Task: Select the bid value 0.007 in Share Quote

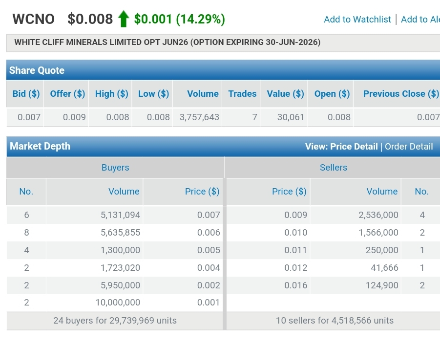Action: (x=29, y=117)
